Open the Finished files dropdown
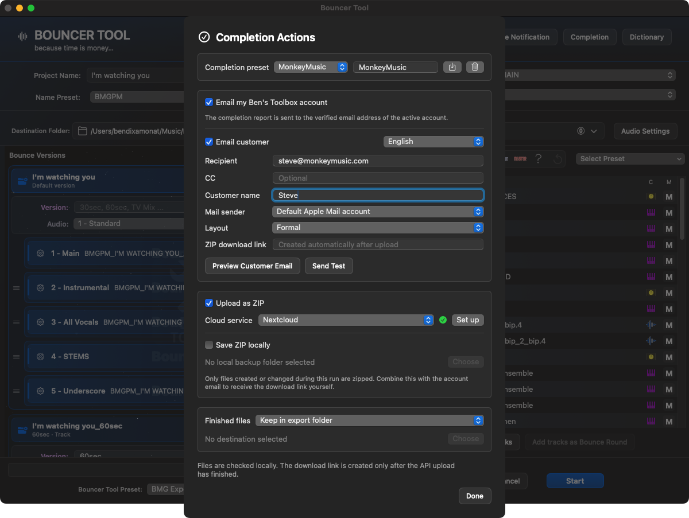 (x=370, y=420)
